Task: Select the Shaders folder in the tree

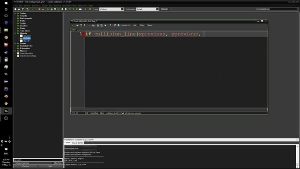Action: (24, 26)
